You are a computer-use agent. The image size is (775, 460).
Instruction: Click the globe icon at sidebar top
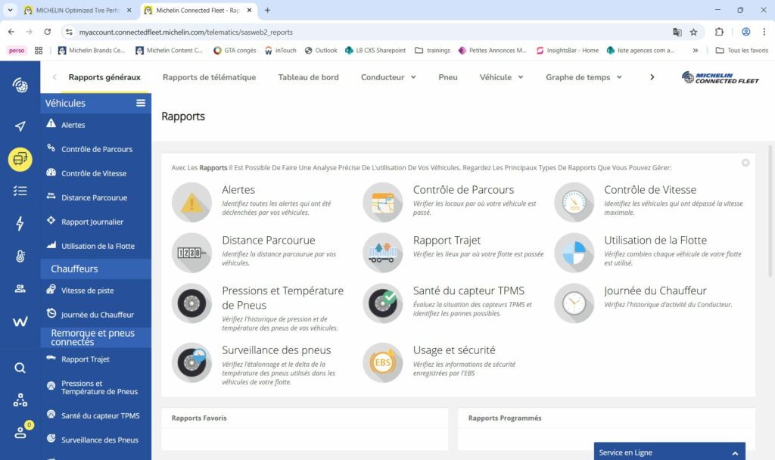pyautogui.click(x=19, y=85)
